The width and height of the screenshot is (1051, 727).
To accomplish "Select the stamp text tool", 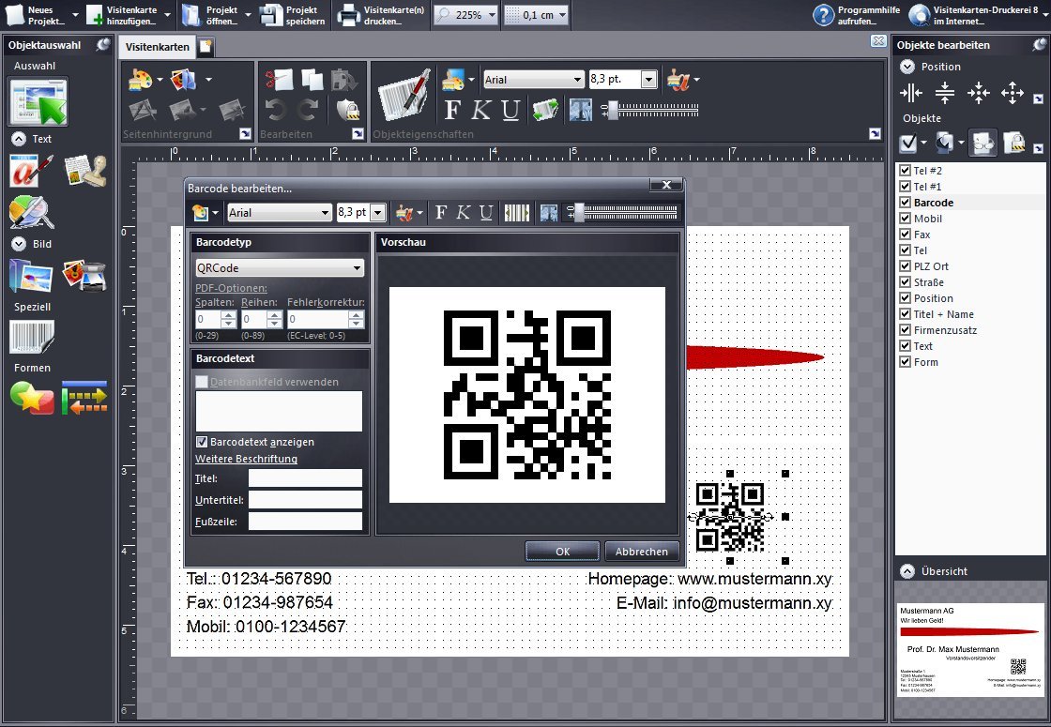I will (x=85, y=170).
